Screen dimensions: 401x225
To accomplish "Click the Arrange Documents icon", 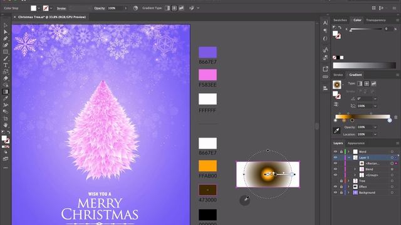I will point(373,8).
